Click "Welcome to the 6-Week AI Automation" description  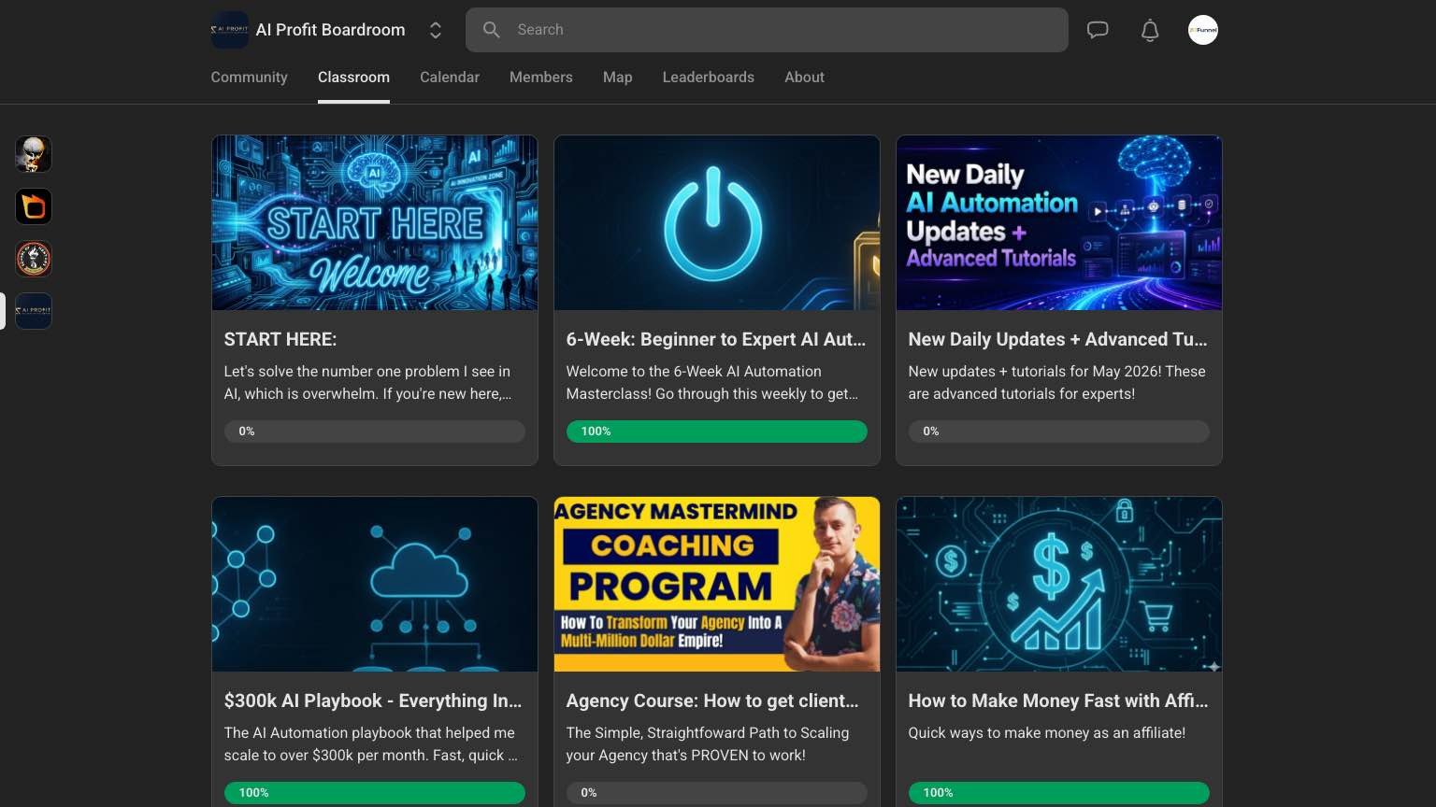(712, 383)
